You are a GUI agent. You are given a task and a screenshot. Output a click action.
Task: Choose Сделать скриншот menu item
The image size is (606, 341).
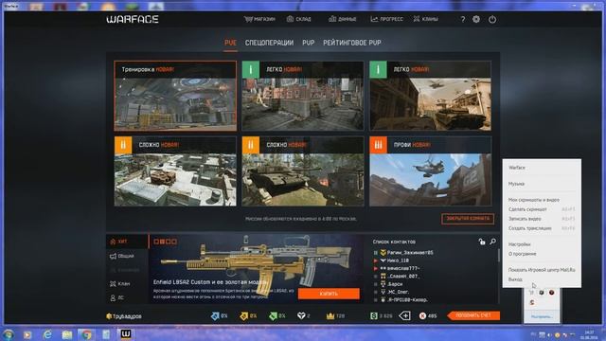(542, 209)
